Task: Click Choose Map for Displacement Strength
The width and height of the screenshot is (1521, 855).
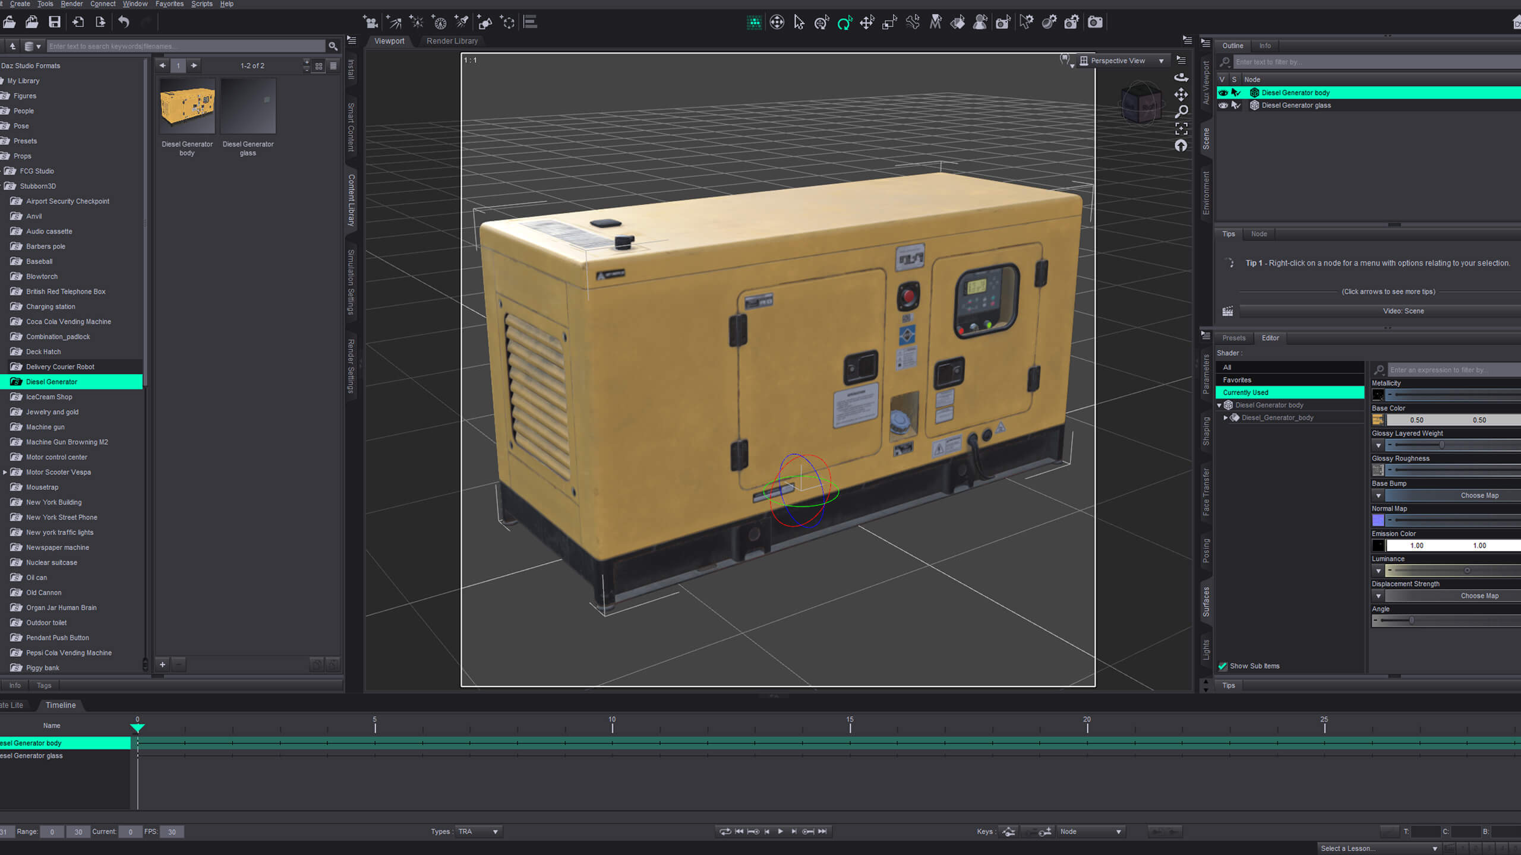Action: pyautogui.click(x=1479, y=596)
